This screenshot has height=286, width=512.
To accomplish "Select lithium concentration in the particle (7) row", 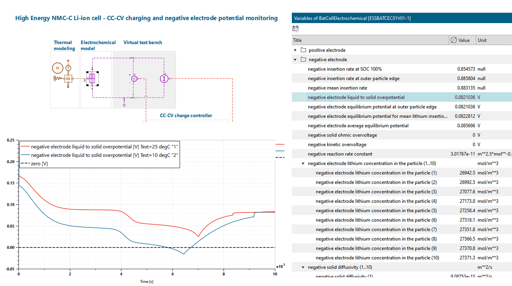I will [402, 229].
